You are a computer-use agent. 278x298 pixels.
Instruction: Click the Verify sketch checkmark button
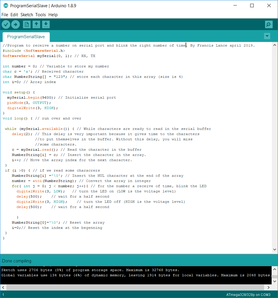pyautogui.click(x=6, y=25)
